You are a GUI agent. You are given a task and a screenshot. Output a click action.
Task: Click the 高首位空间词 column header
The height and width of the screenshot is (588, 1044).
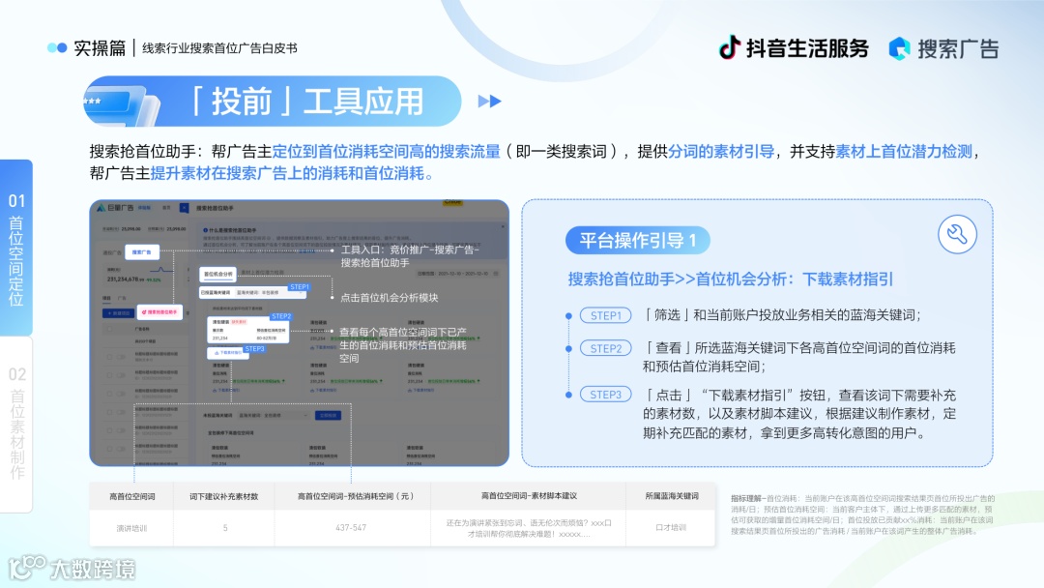click(x=131, y=496)
